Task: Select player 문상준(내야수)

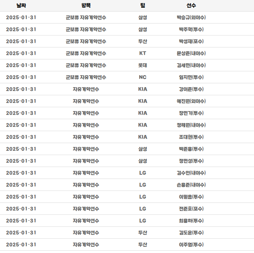Action: [191, 53]
